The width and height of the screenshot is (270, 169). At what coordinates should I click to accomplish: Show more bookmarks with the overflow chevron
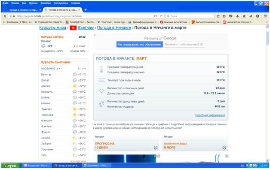click(x=267, y=22)
